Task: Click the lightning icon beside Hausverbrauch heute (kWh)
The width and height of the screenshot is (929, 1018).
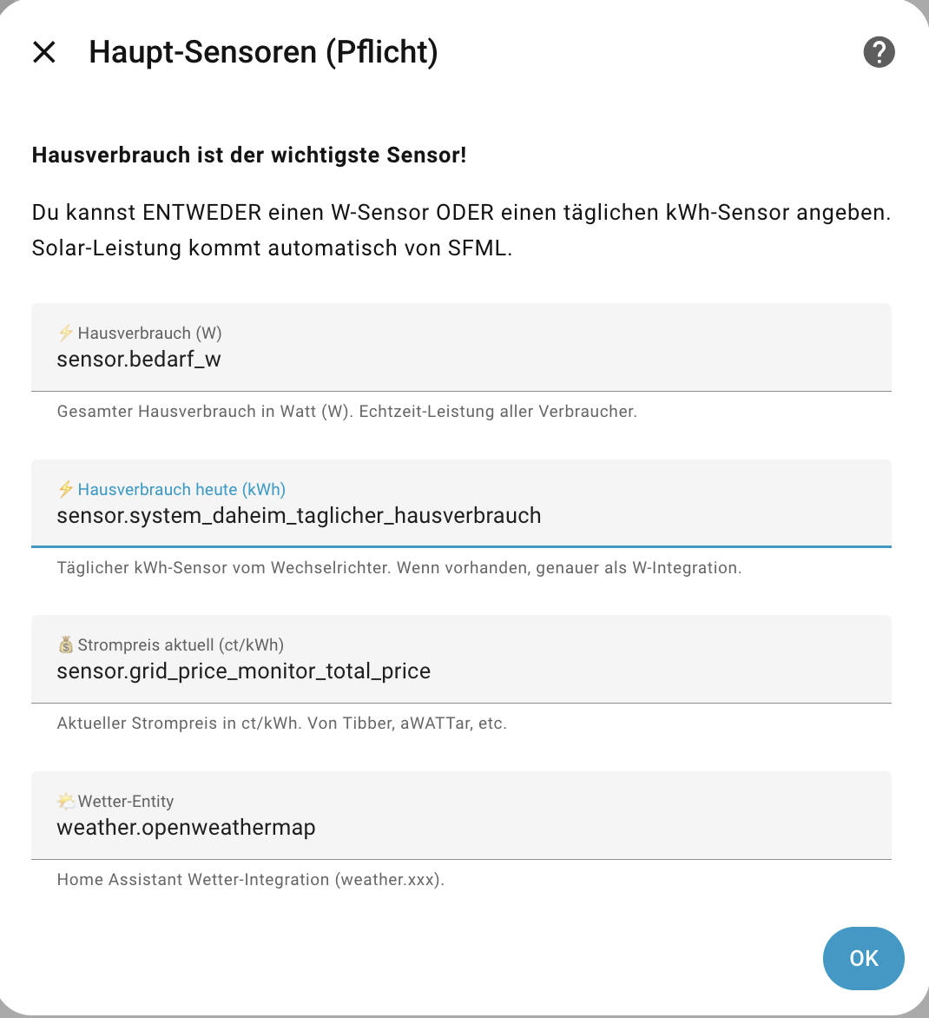Action: pyautogui.click(x=65, y=489)
